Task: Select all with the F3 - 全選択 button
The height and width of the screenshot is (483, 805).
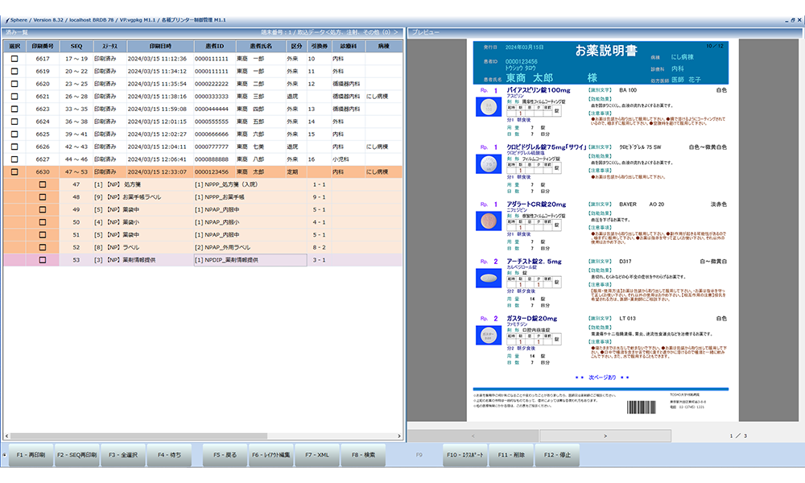Action: (x=123, y=456)
